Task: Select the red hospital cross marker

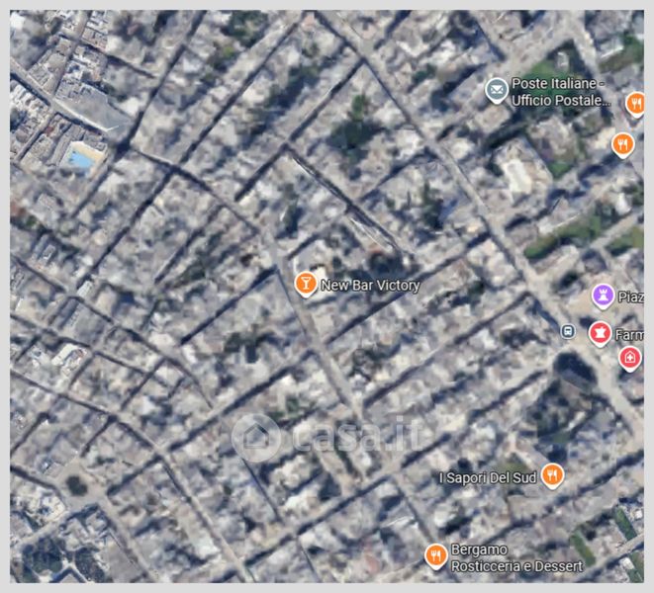Action: 630,358
